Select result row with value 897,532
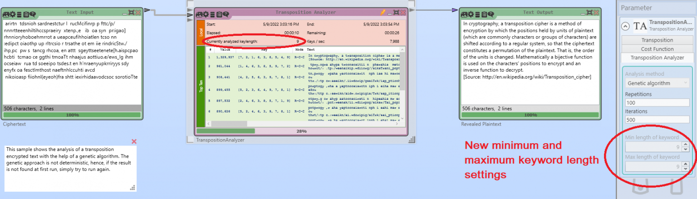 coord(303,100)
